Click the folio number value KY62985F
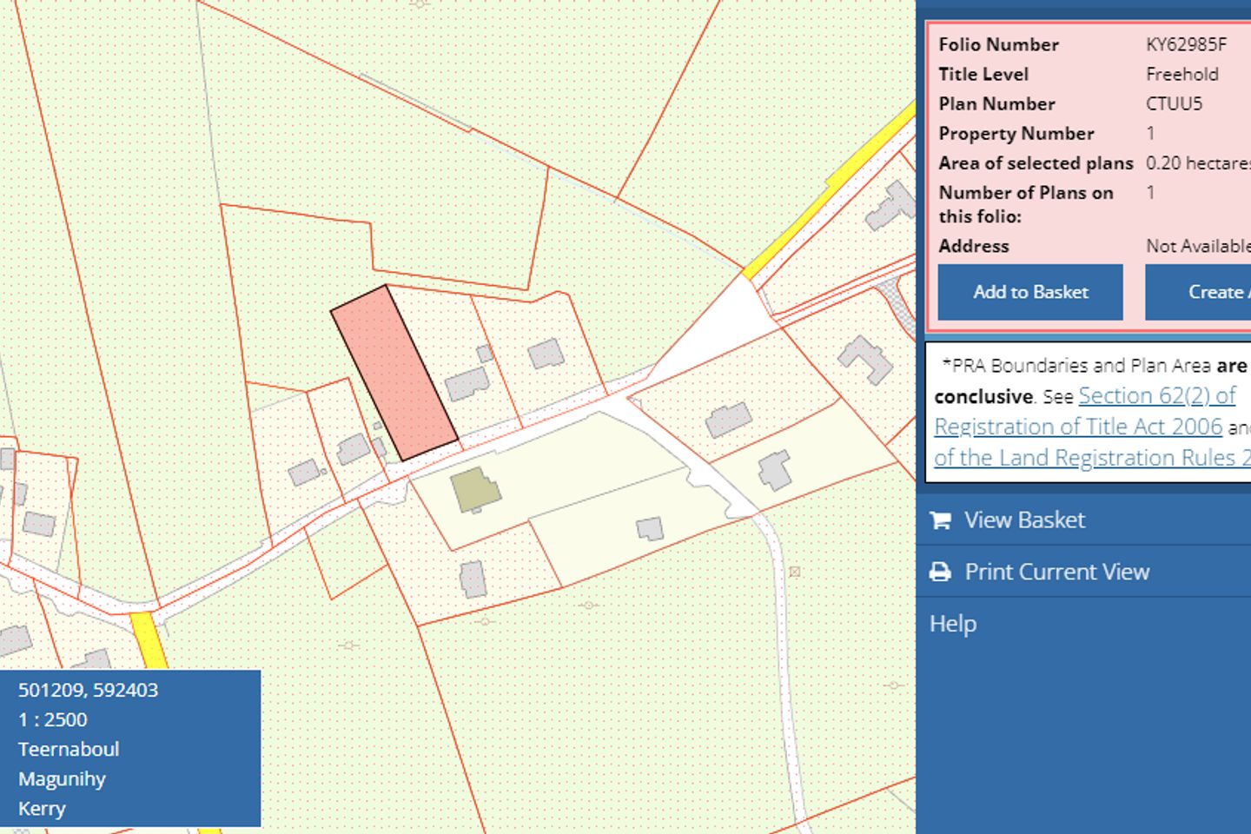The width and height of the screenshot is (1251, 834). click(x=1186, y=44)
